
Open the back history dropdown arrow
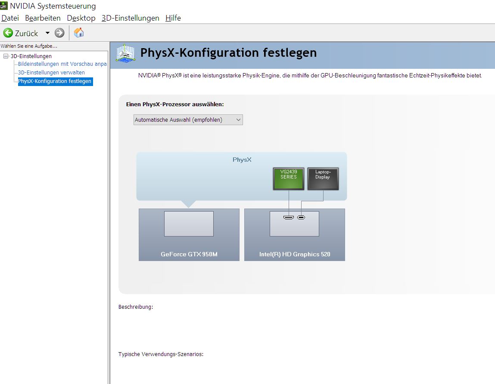coord(47,33)
